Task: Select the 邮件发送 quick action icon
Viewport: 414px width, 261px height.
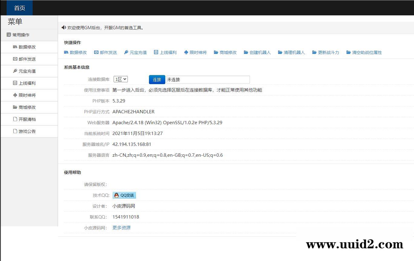Action: point(105,52)
